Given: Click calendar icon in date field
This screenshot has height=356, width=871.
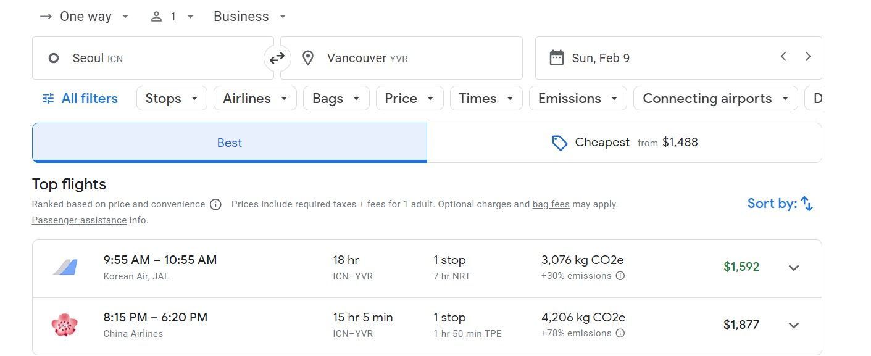Looking at the screenshot, I should [557, 58].
